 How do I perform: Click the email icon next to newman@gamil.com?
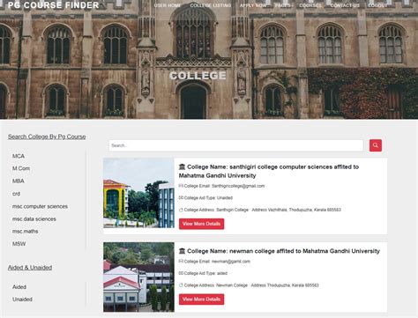(x=181, y=262)
